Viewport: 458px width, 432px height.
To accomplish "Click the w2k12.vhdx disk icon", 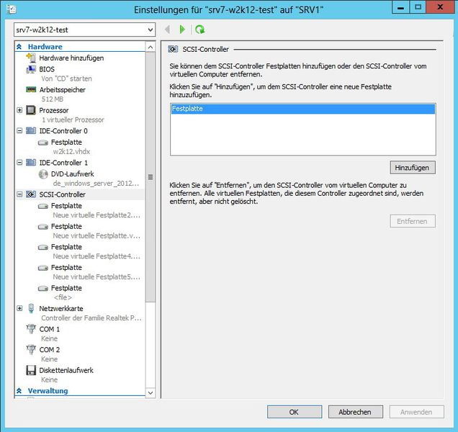I will coord(43,143).
